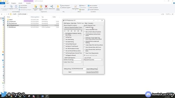Click the Neuer Ordner icon
This screenshot has width=175, height=98.
[58, 7]
